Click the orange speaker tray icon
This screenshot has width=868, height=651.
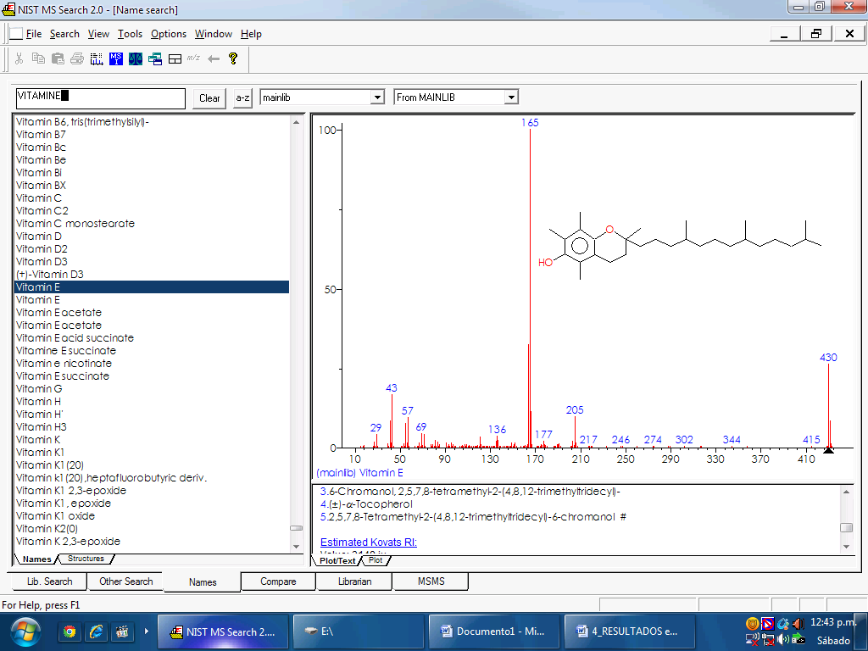pos(798,624)
